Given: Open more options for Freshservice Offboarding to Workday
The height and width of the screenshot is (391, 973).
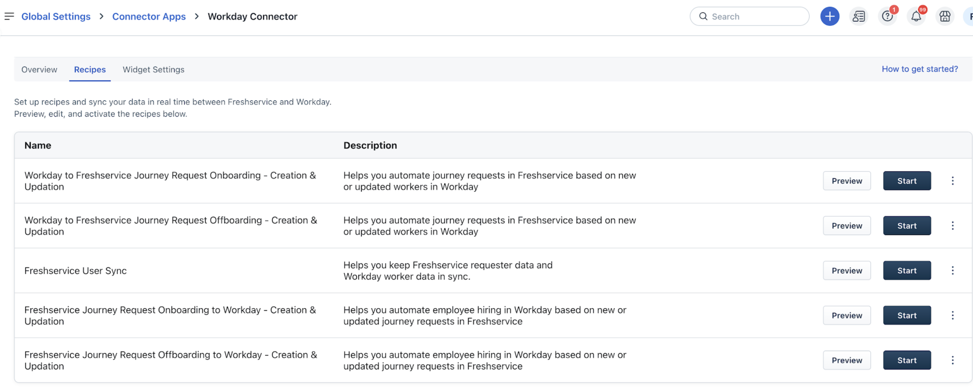Looking at the screenshot, I should (953, 360).
